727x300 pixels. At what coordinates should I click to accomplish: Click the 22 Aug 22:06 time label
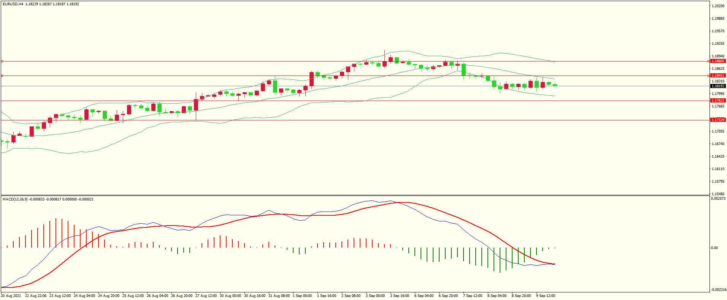36,296
